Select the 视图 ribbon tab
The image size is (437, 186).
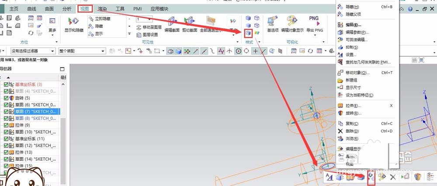(x=85, y=9)
